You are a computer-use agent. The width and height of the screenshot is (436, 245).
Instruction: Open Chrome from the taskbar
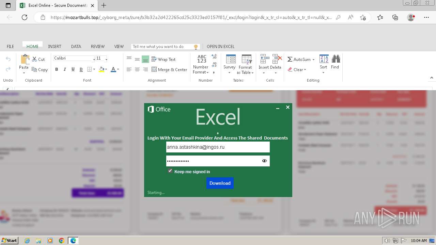62,241
